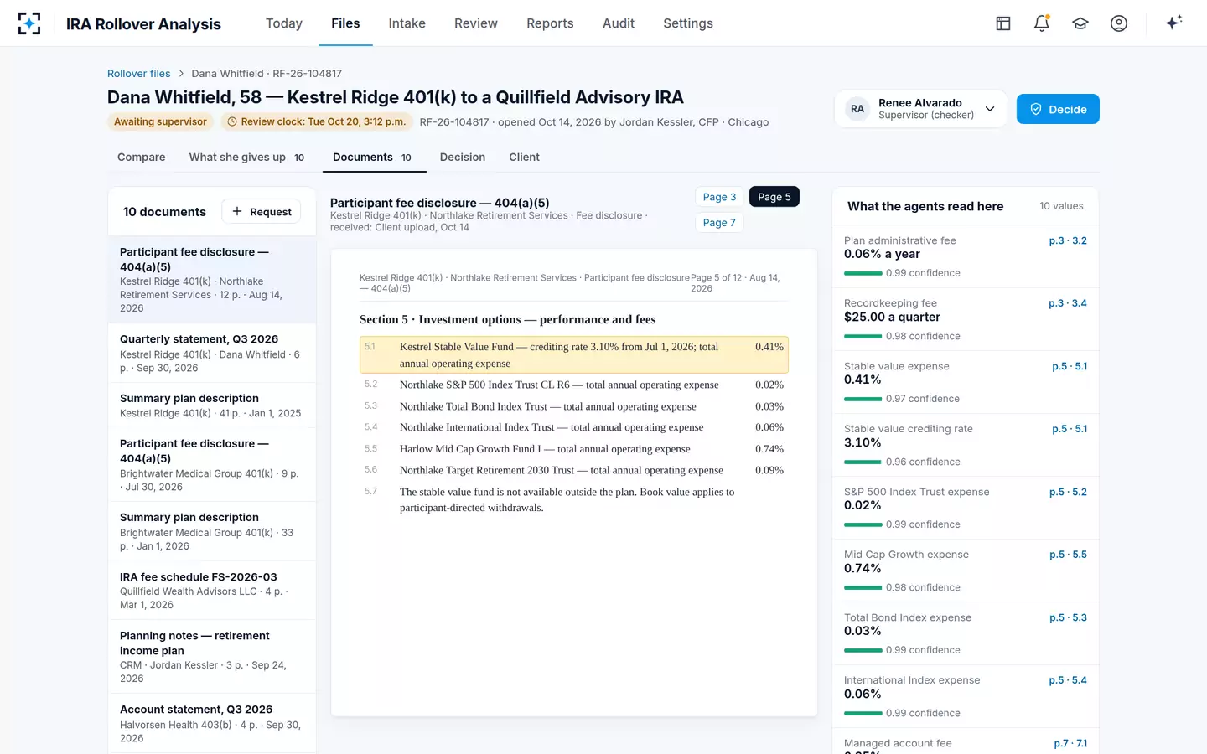
Task: Select highlighted Kestrel Stable Value Fund row
Action: tap(574, 355)
